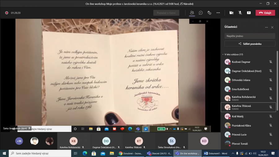
Task: Click muted mic icon for Kozlová Dagmar
Action: [271, 62]
